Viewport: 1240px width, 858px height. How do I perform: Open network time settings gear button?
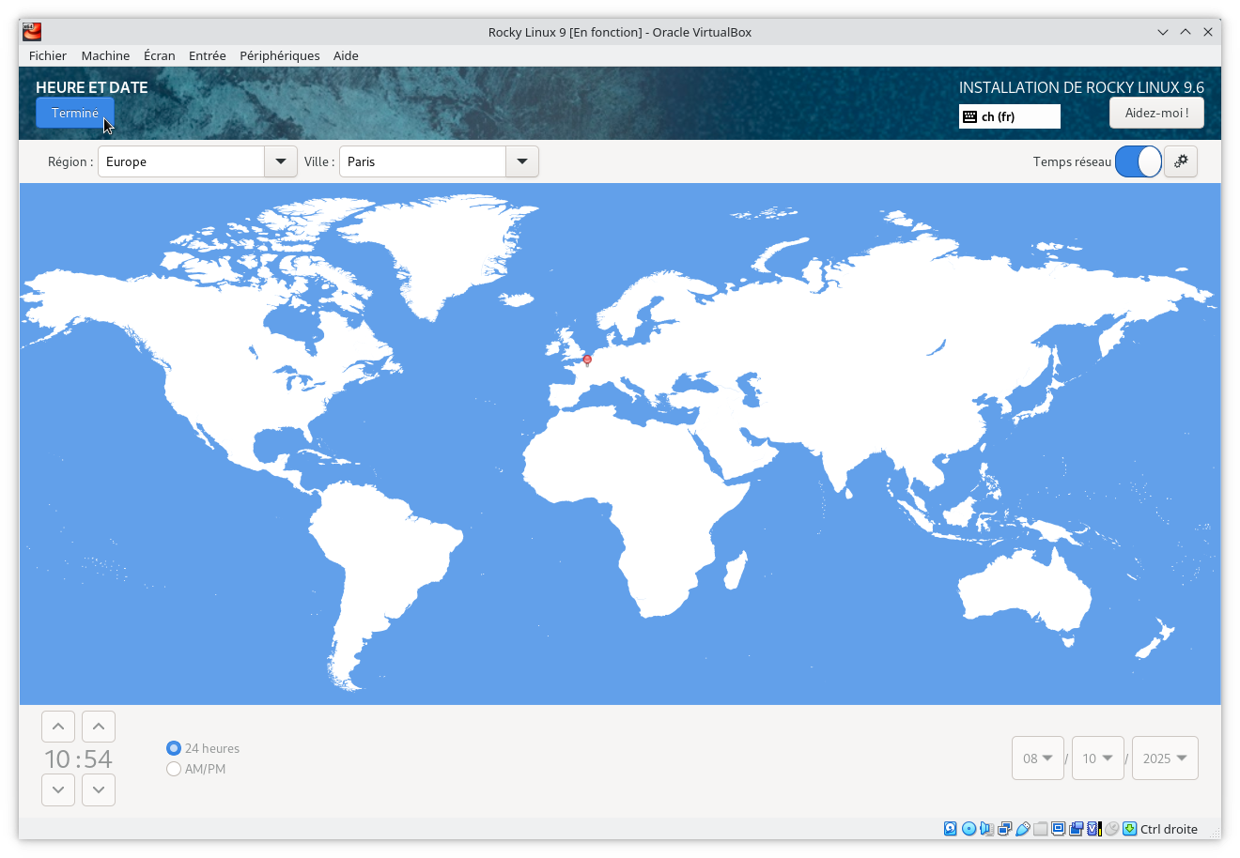pyautogui.click(x=1181, y=161)
